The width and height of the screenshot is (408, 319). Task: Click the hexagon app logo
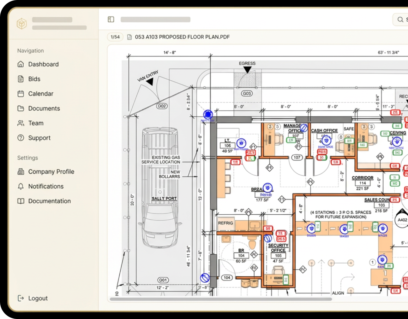coord(21,23)
